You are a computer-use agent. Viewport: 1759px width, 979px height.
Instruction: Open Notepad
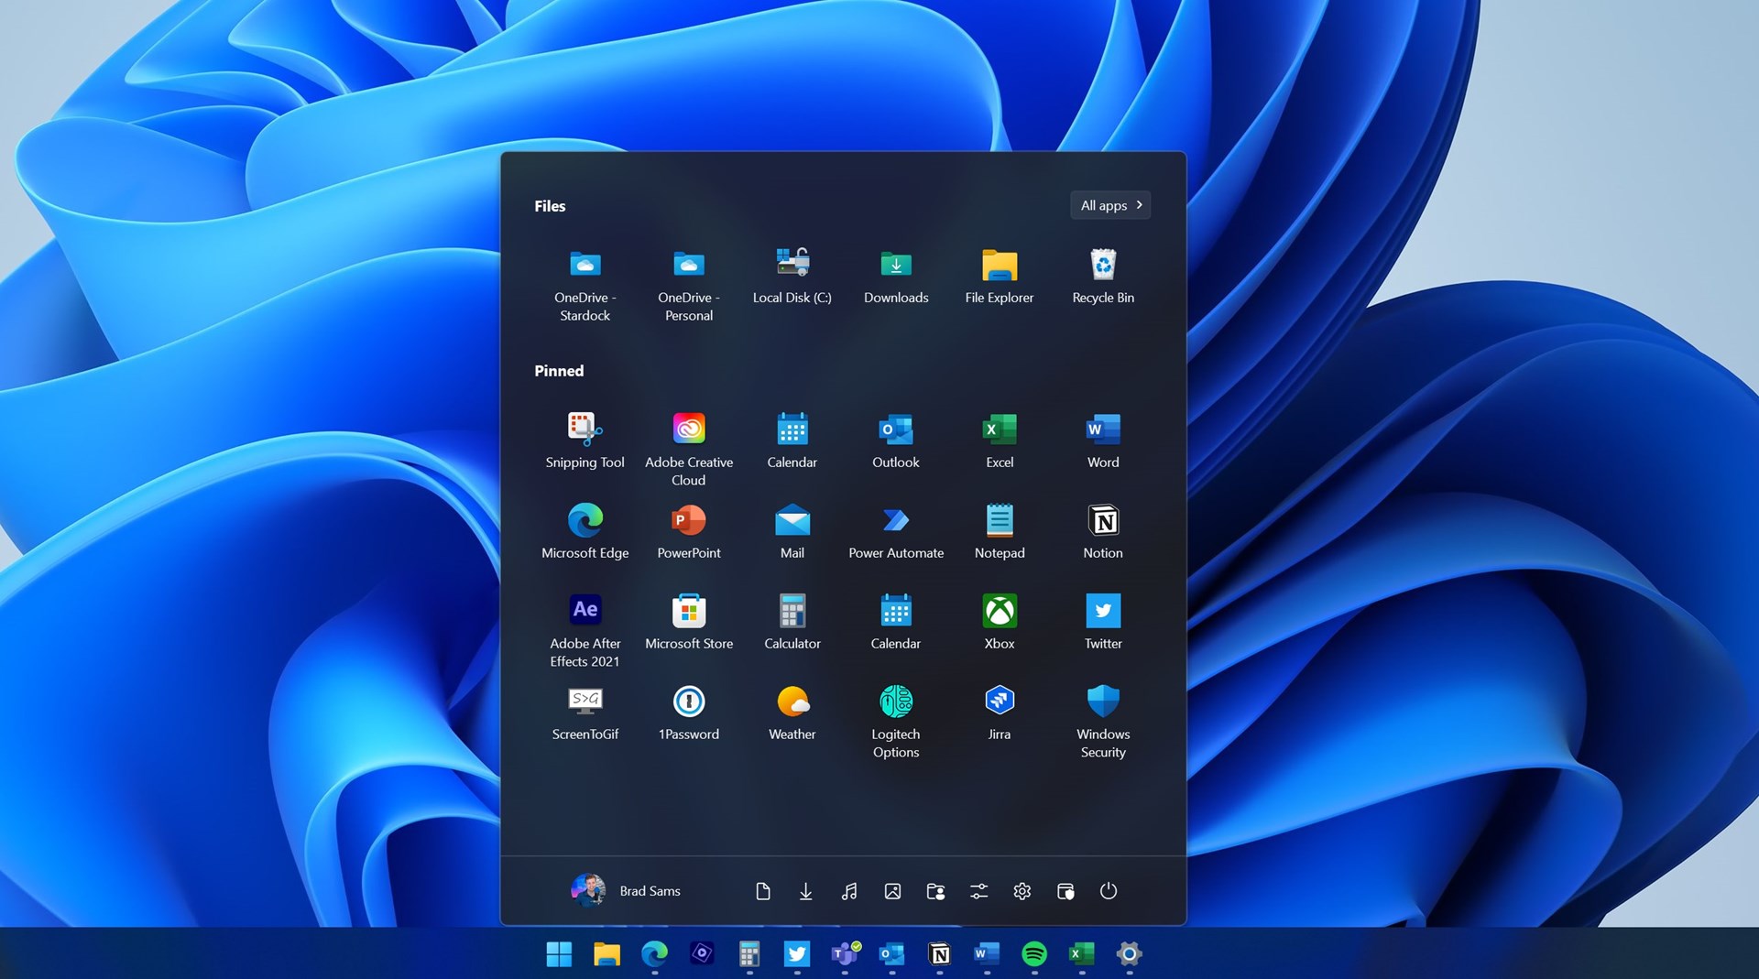point(1000,531)
